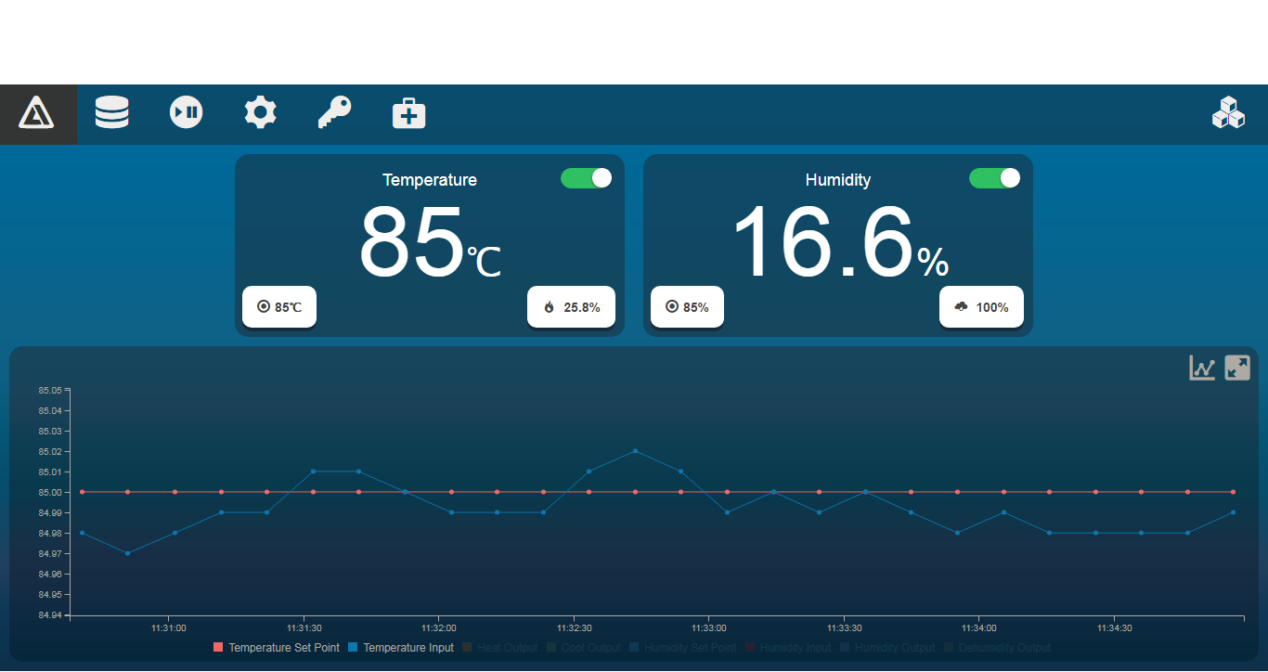Click the Humidity card title
This screenshot has height=672, width=1268.
pos(838,180)
